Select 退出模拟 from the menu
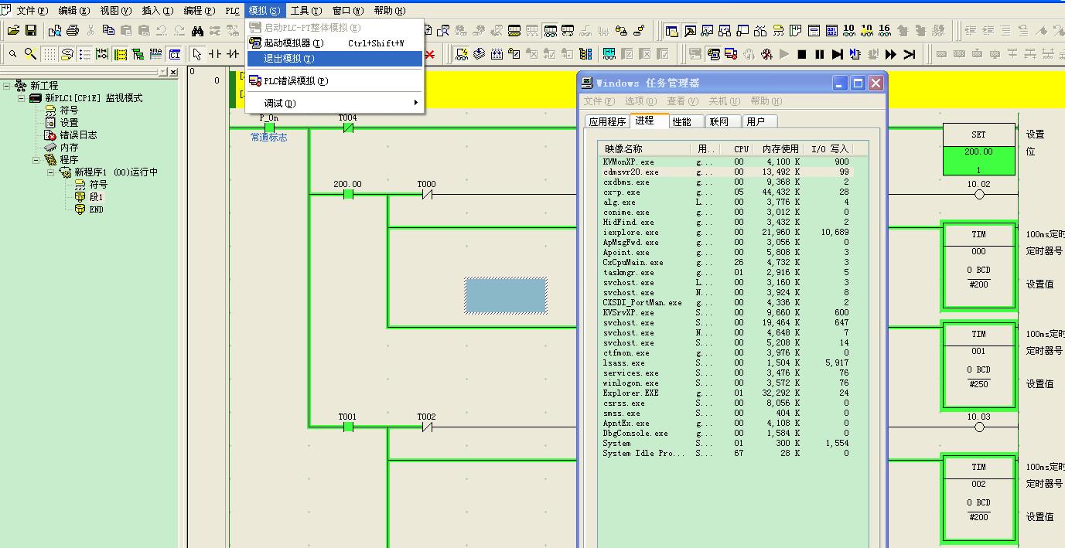Image resolution: width=1065 pixels, height=548 pixels. pos(288,59)
